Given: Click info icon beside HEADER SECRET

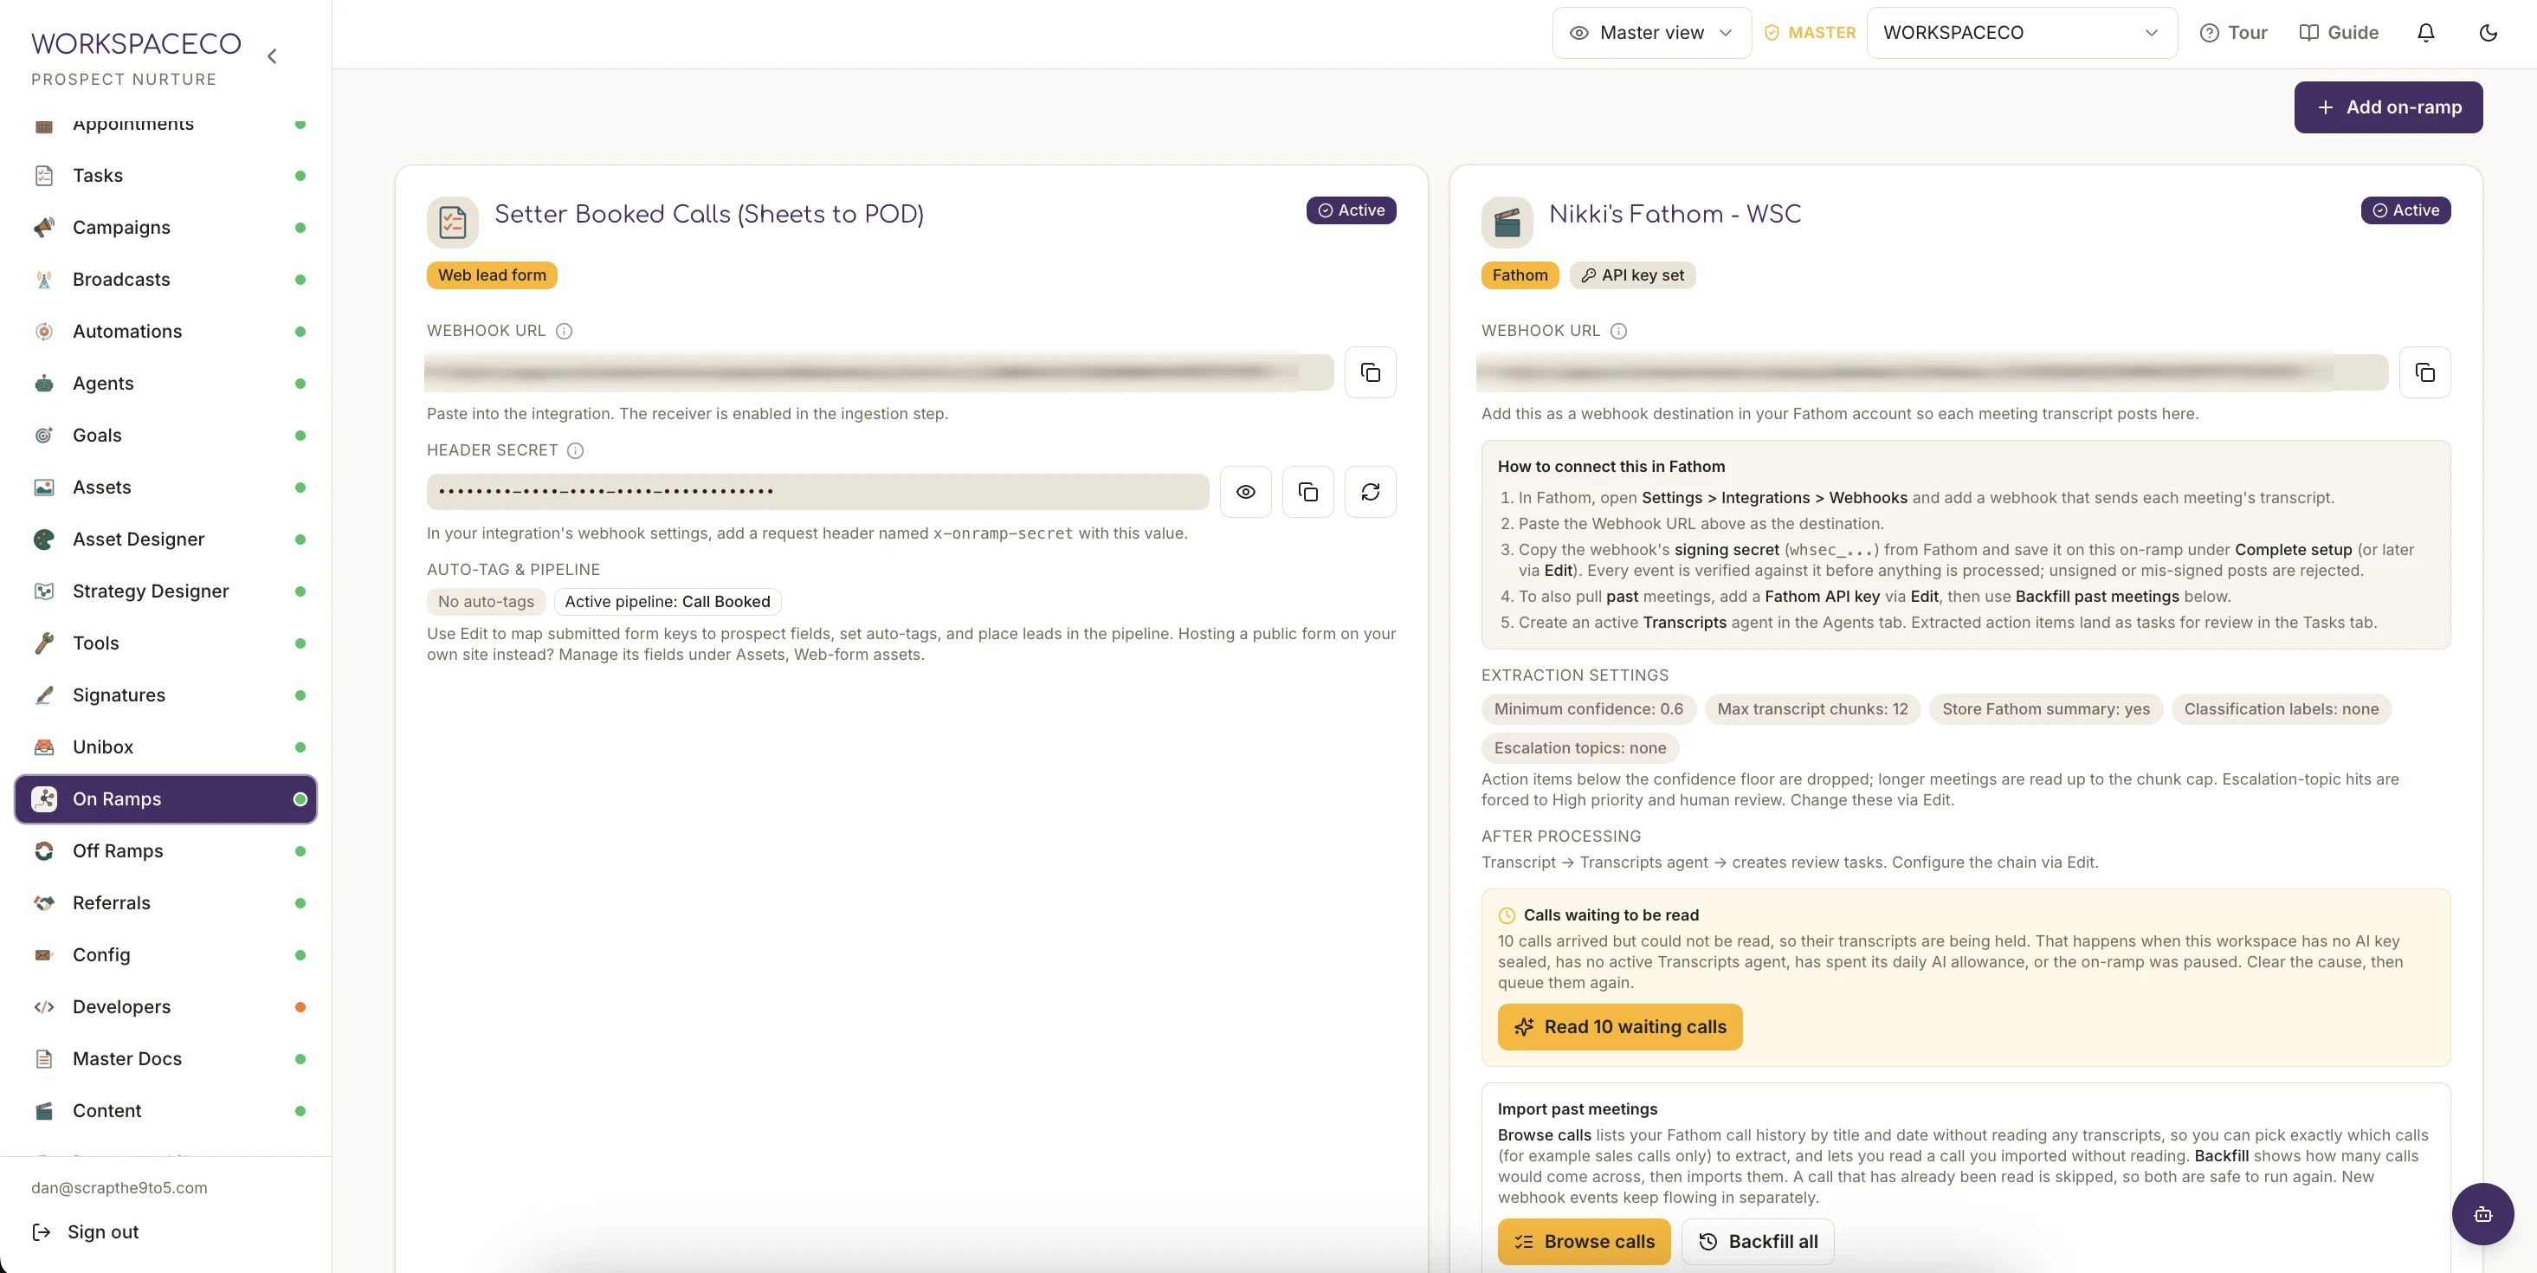Looking at the screenshot, I should point(576,450).
